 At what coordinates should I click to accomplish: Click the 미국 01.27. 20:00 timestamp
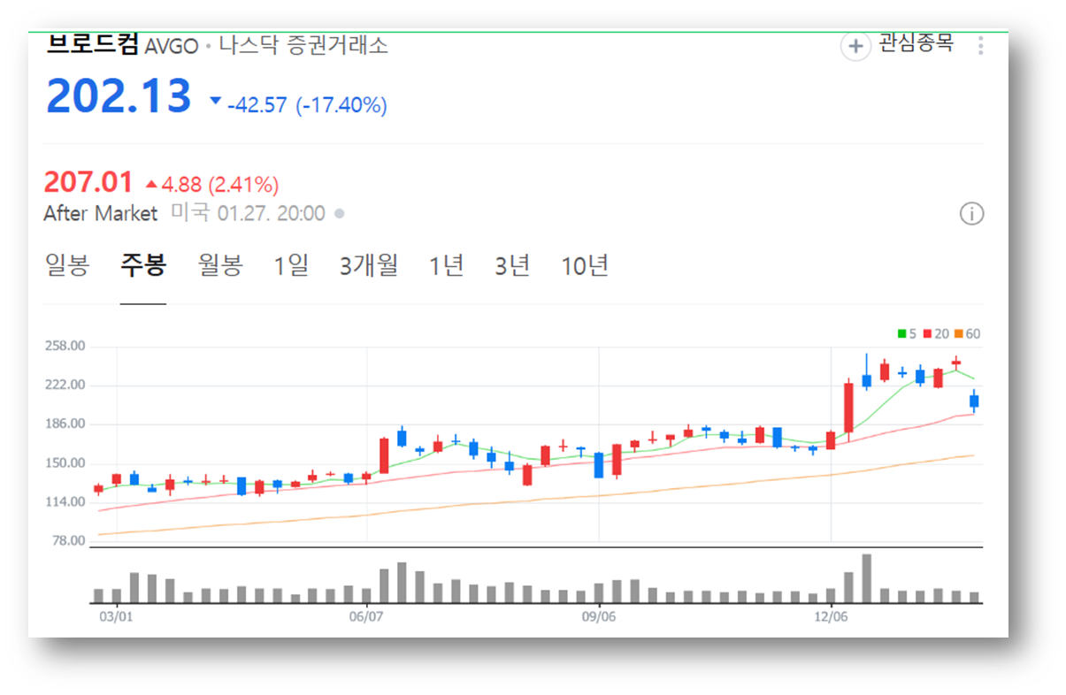pos(248,213)
